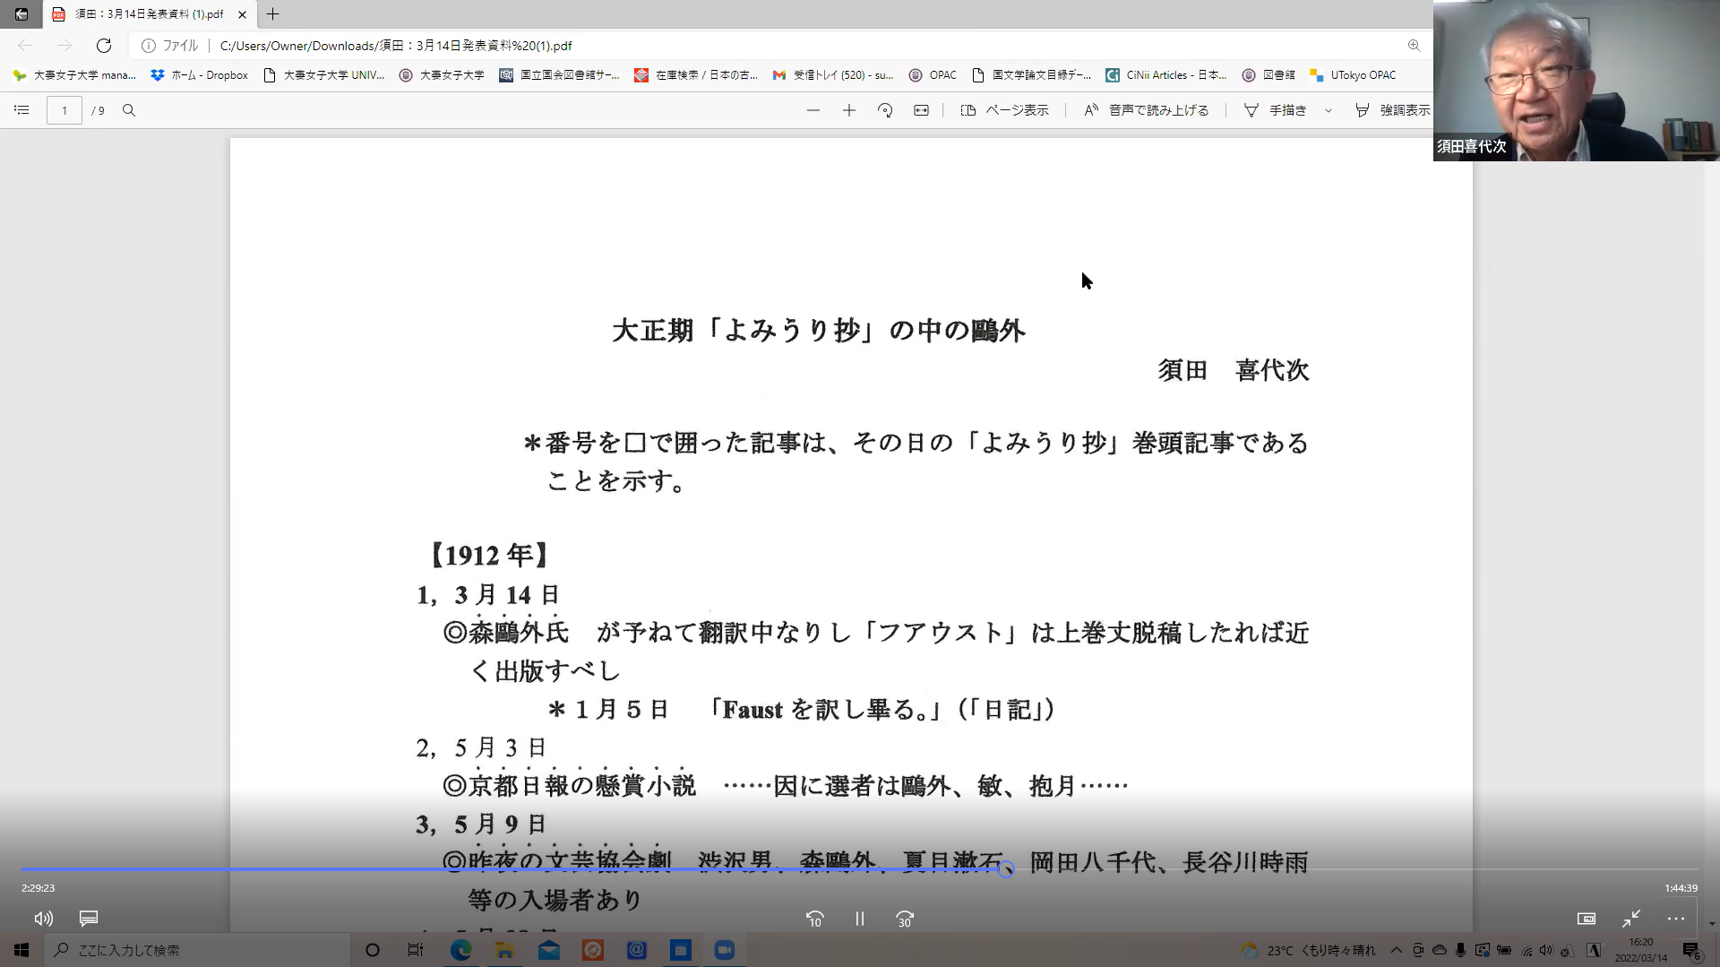This screenshot has width=1720, height=967.
Task: Open the Windows Start menu
Action: [21, 950]
